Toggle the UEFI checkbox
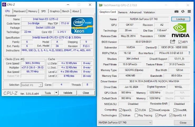Image resolution: width=195 pixels, height=127 pixels. (180, 42)
